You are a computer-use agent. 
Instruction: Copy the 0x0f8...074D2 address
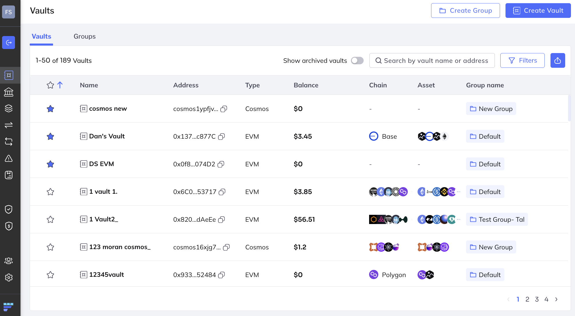(x=221, y=164)
